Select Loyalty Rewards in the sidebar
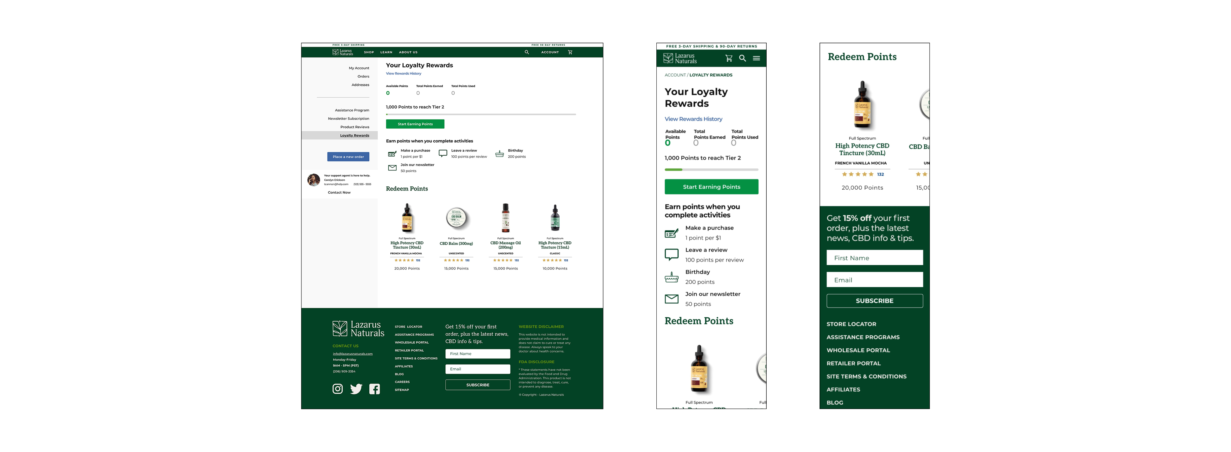 pos(355,135)
